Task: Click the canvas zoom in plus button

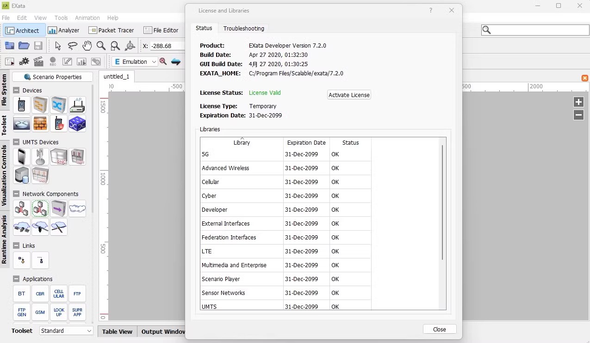Action: (x=578, y=102)
